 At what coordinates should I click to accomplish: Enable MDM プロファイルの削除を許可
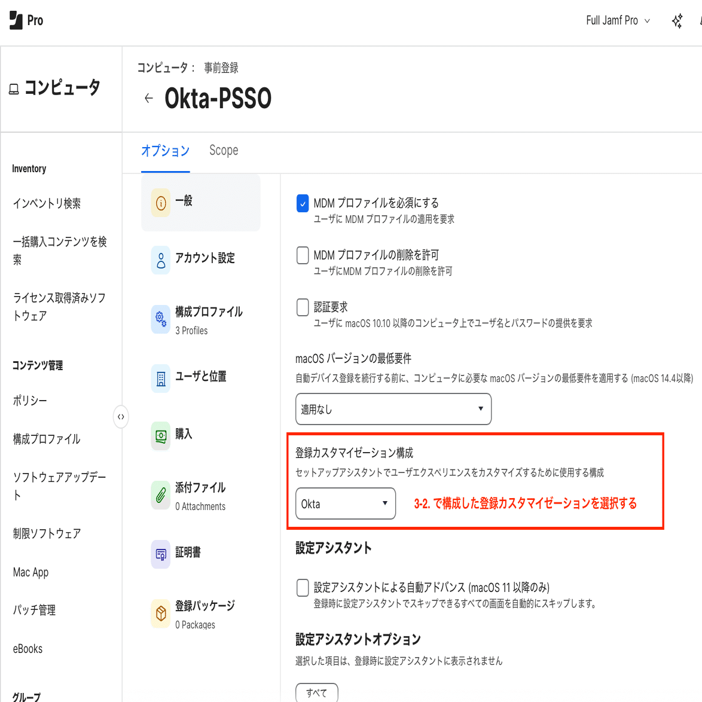pyautogui.click(x=302, y=255)
